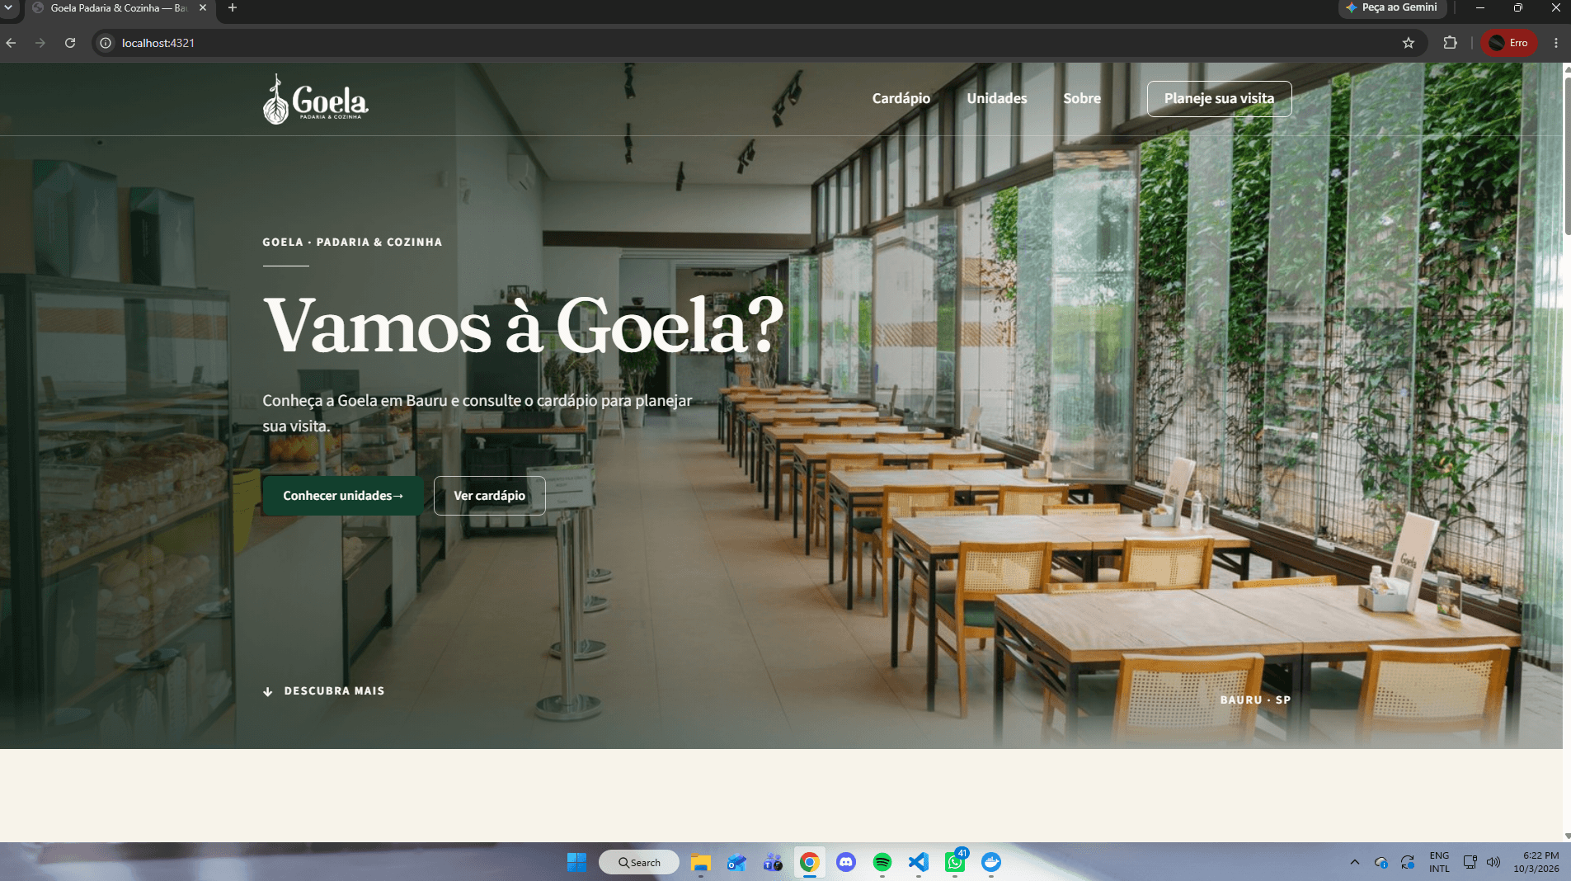Open Microsoft Teams from taskbar
The height and width of the screenshot is (881, 1571).
(773, 862)
